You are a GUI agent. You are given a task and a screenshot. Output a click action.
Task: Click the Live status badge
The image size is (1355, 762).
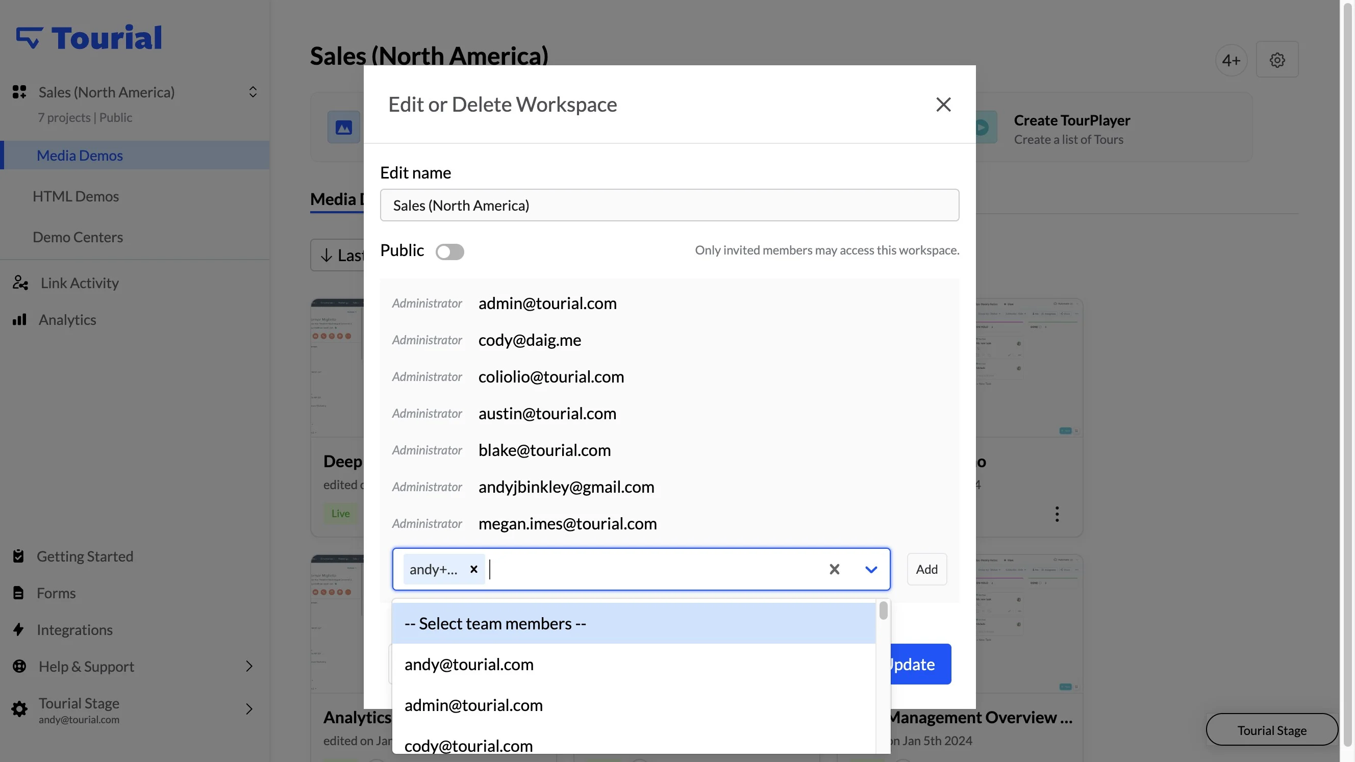340,513
